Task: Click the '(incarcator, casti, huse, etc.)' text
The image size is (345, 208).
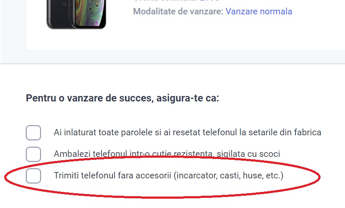Action: point(229,175)
